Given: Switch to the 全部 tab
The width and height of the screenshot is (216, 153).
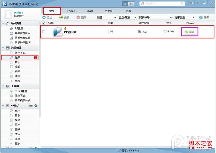Looking at the screenshot, I should pyautogui.click(x=52, y=11).
